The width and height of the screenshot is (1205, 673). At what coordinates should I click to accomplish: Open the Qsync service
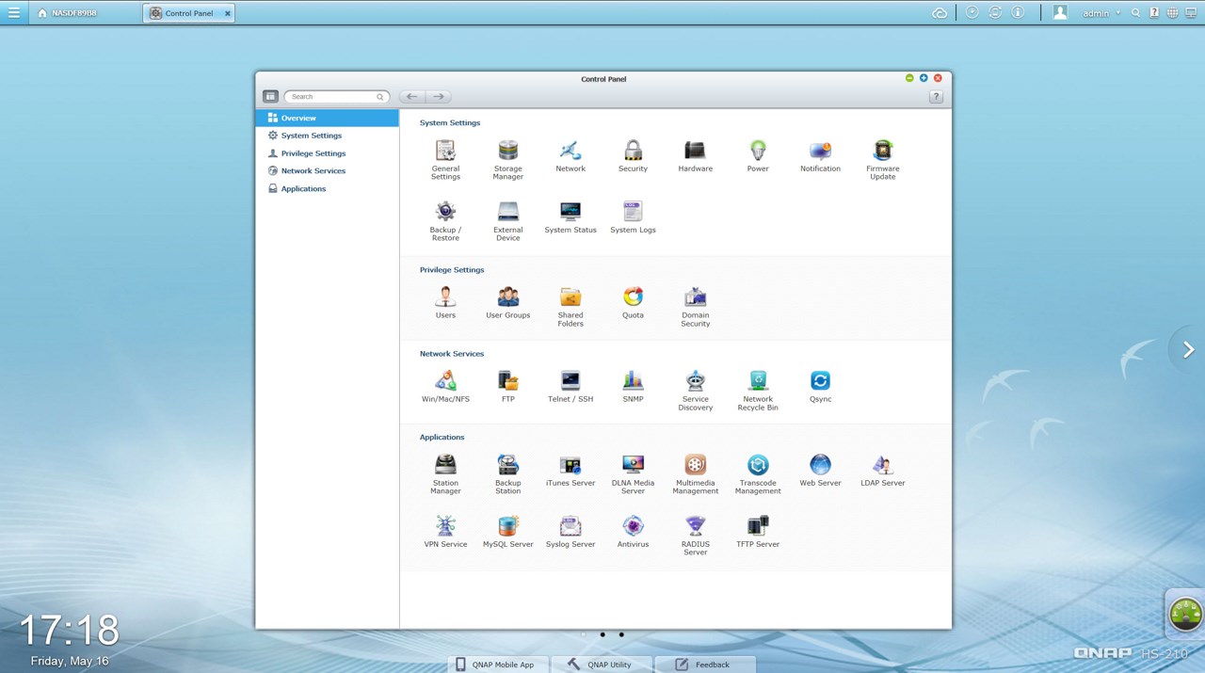point(820,386)
